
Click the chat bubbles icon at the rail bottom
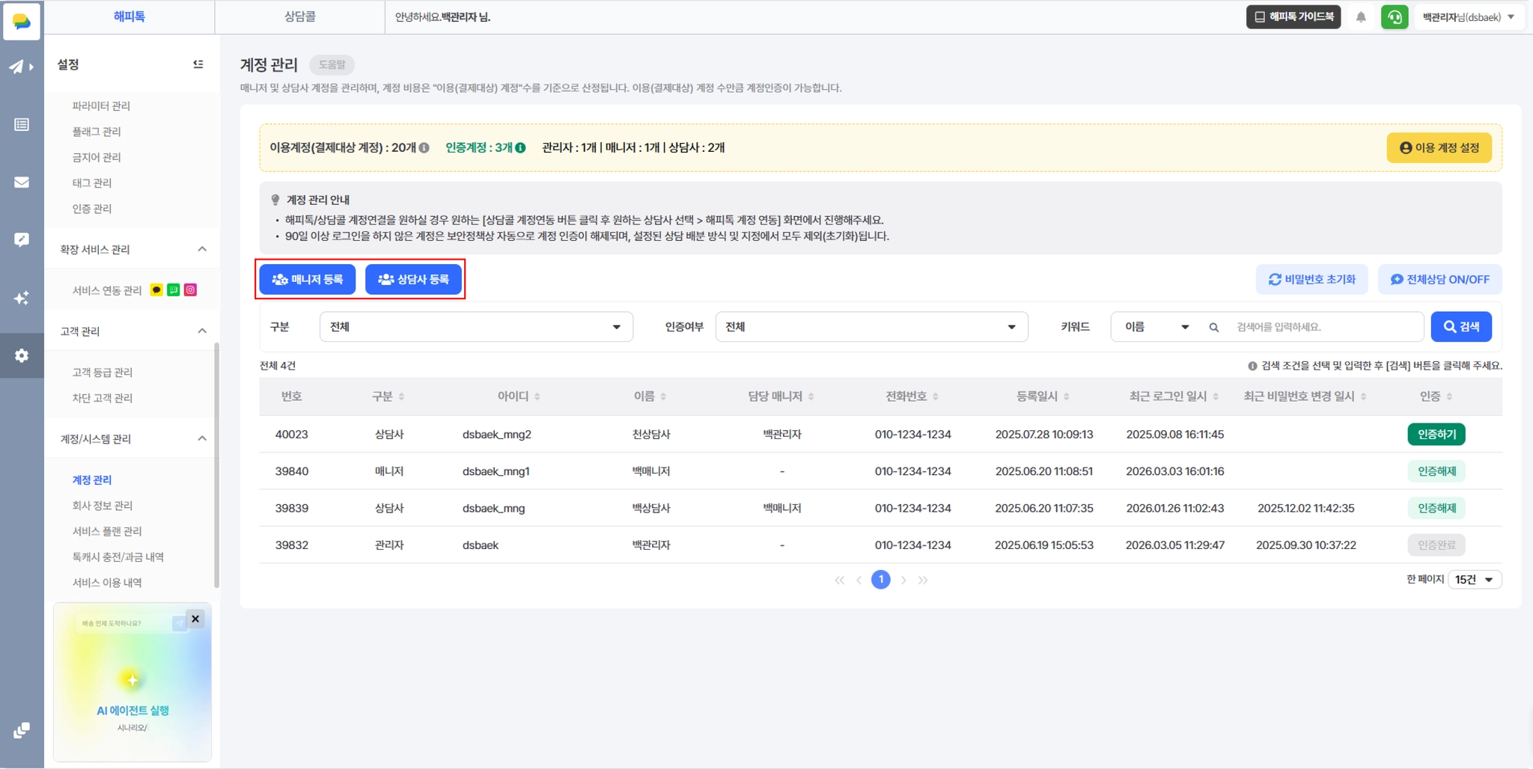pyautogui.click(x=22, y=730)
